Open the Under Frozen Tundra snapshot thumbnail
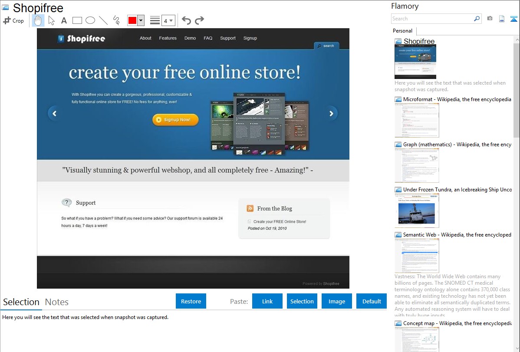Viewport: 520px width, 352px height. (417, 211)
